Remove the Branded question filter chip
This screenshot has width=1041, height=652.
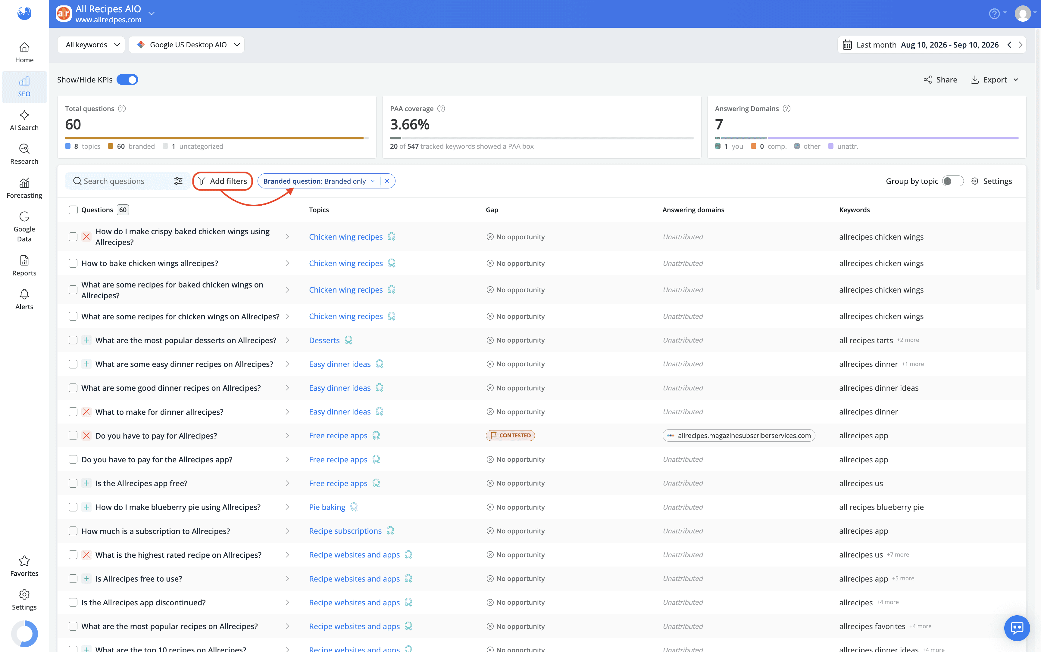(387, 181)
